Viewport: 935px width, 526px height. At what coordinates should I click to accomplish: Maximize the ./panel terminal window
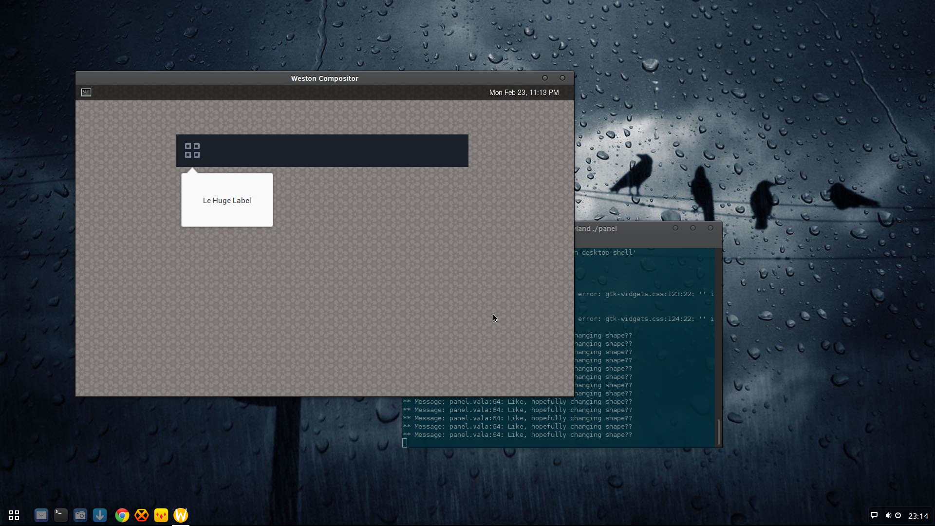tap(693, 228)
